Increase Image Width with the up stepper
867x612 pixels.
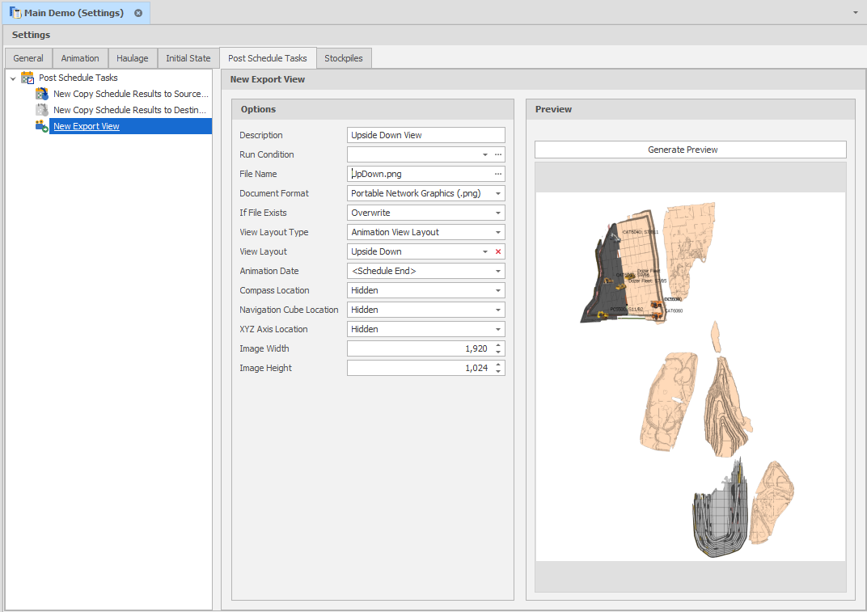[x=498, y=345]
